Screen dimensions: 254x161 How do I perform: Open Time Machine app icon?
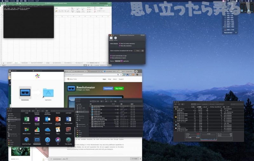coord(68,139)
